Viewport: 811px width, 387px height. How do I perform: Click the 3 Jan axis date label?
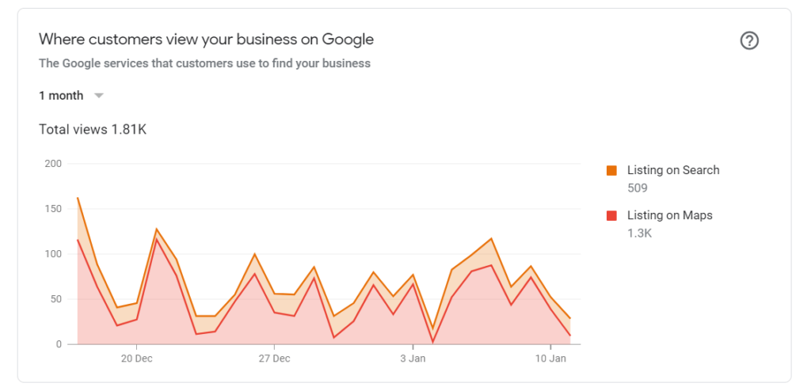coord(413,359)
